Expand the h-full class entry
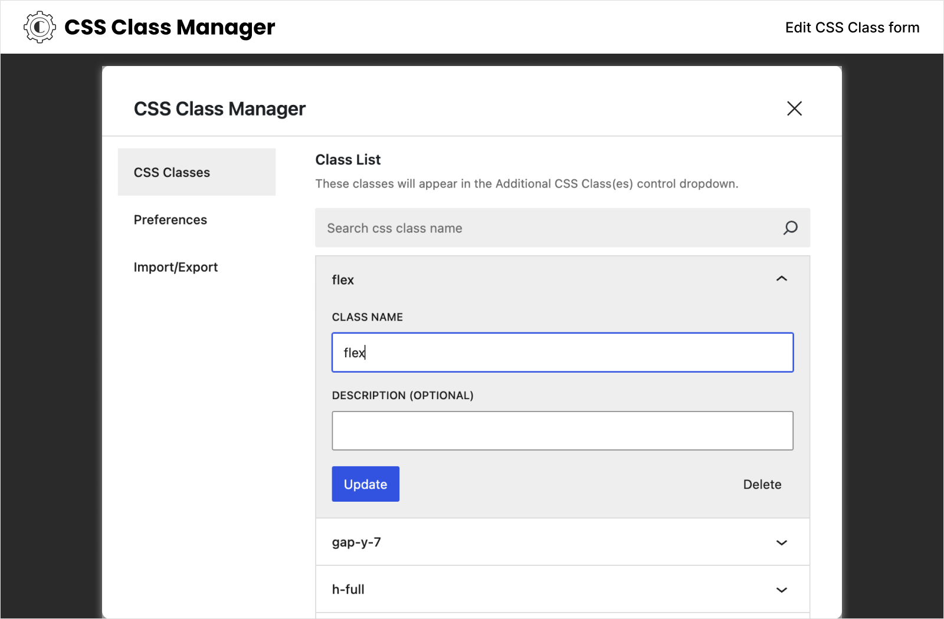The height and width of the screenshot is (619, 944). click(782, 590)
